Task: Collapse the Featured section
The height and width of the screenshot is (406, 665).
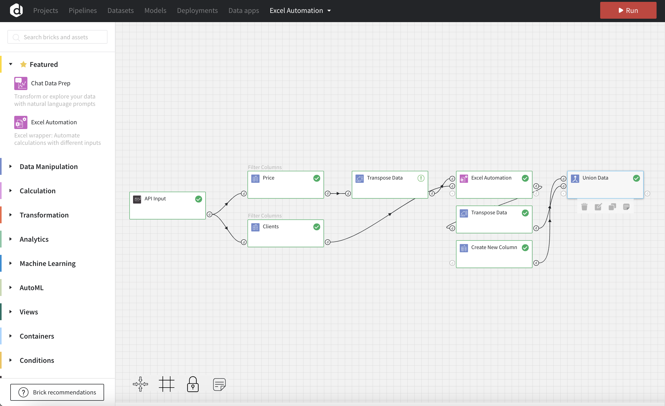Action: [11, 64]
